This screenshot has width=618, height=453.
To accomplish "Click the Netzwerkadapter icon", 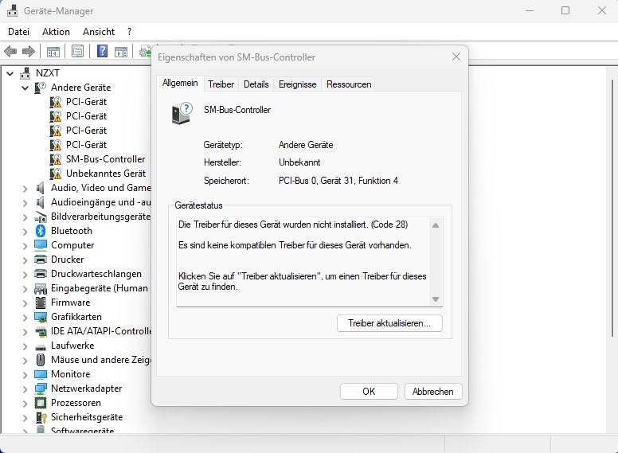I will click(40, 389).
